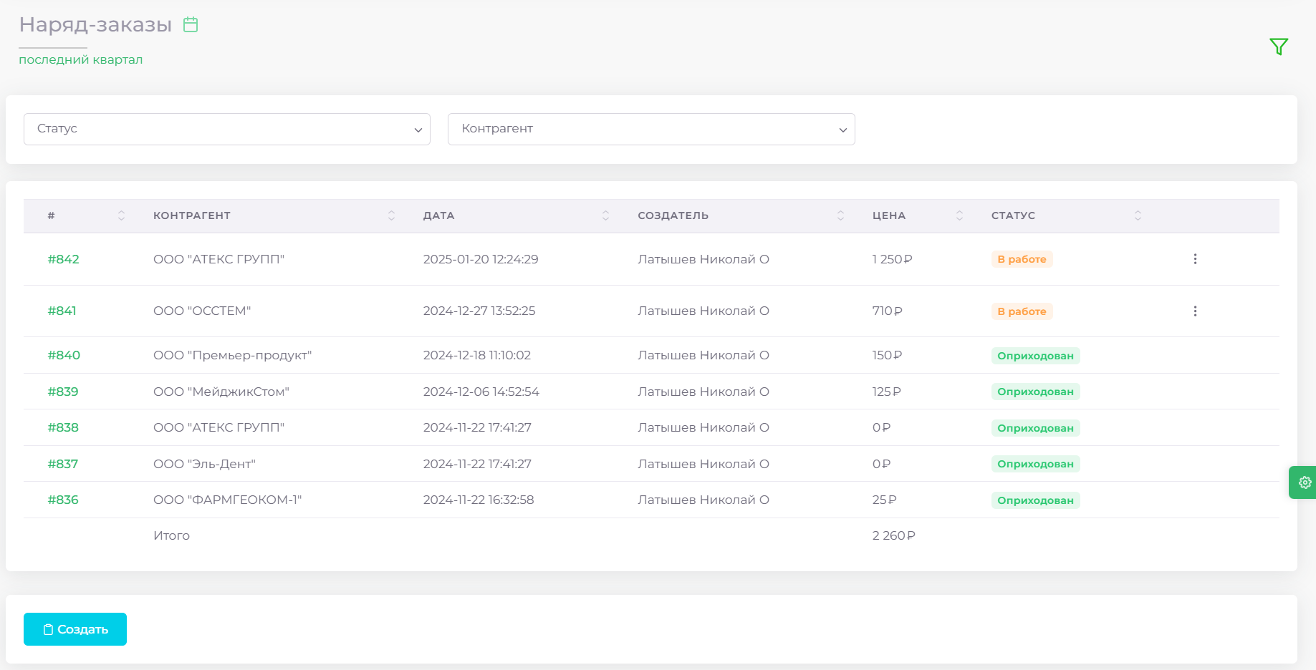This screenshot has width=1316, height=670.
Task: Open order #839
Action: click(x=63, y=392)
